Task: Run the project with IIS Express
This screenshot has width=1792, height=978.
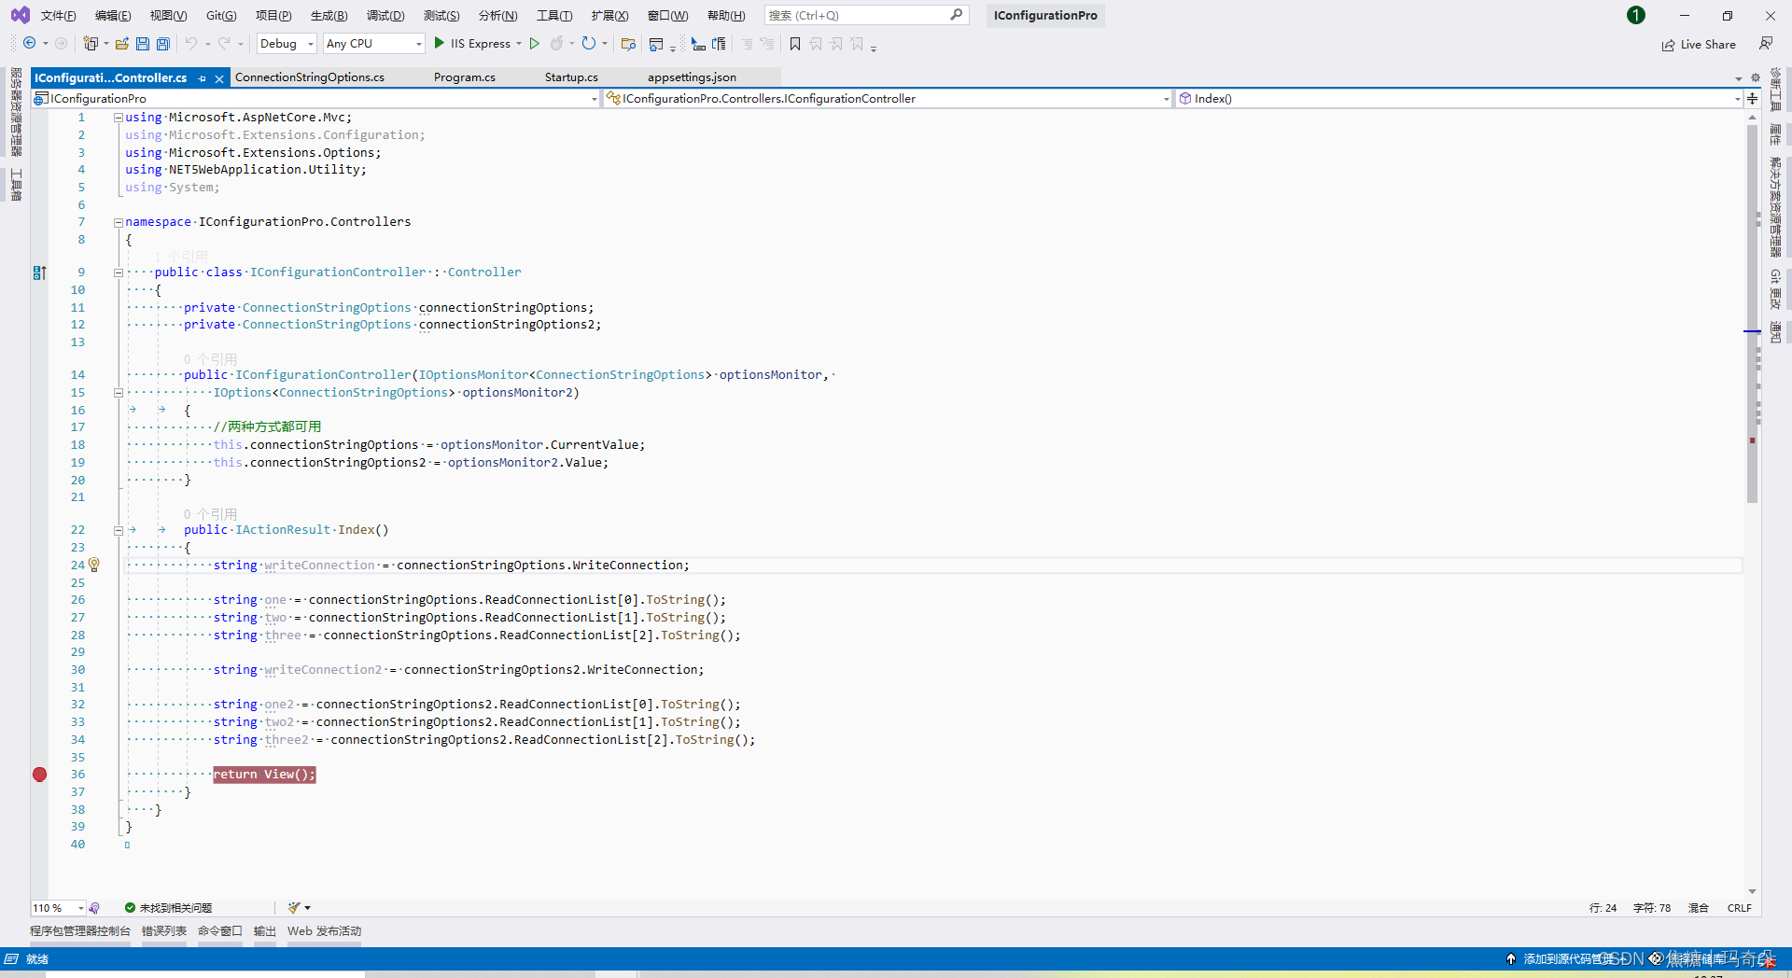Action: 472,44
